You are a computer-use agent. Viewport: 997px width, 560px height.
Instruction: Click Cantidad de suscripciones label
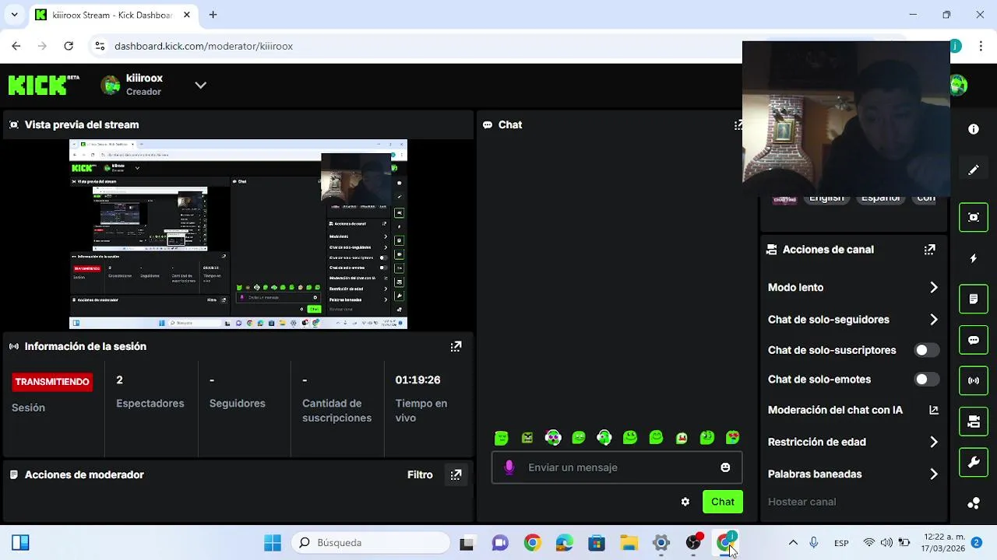click(336, 411)
